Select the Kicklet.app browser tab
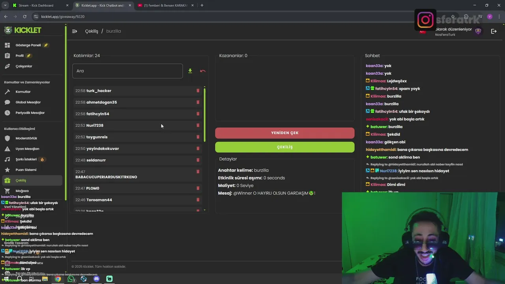The height and width of the screenshot is (284, 505). pos(103,6)
